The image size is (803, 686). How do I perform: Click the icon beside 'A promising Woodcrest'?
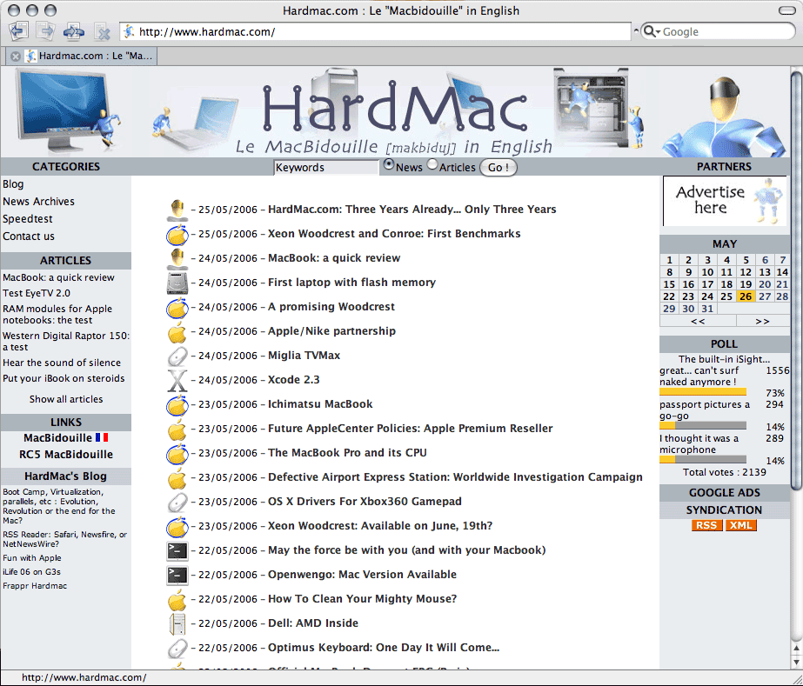click(x=177, y=308)
